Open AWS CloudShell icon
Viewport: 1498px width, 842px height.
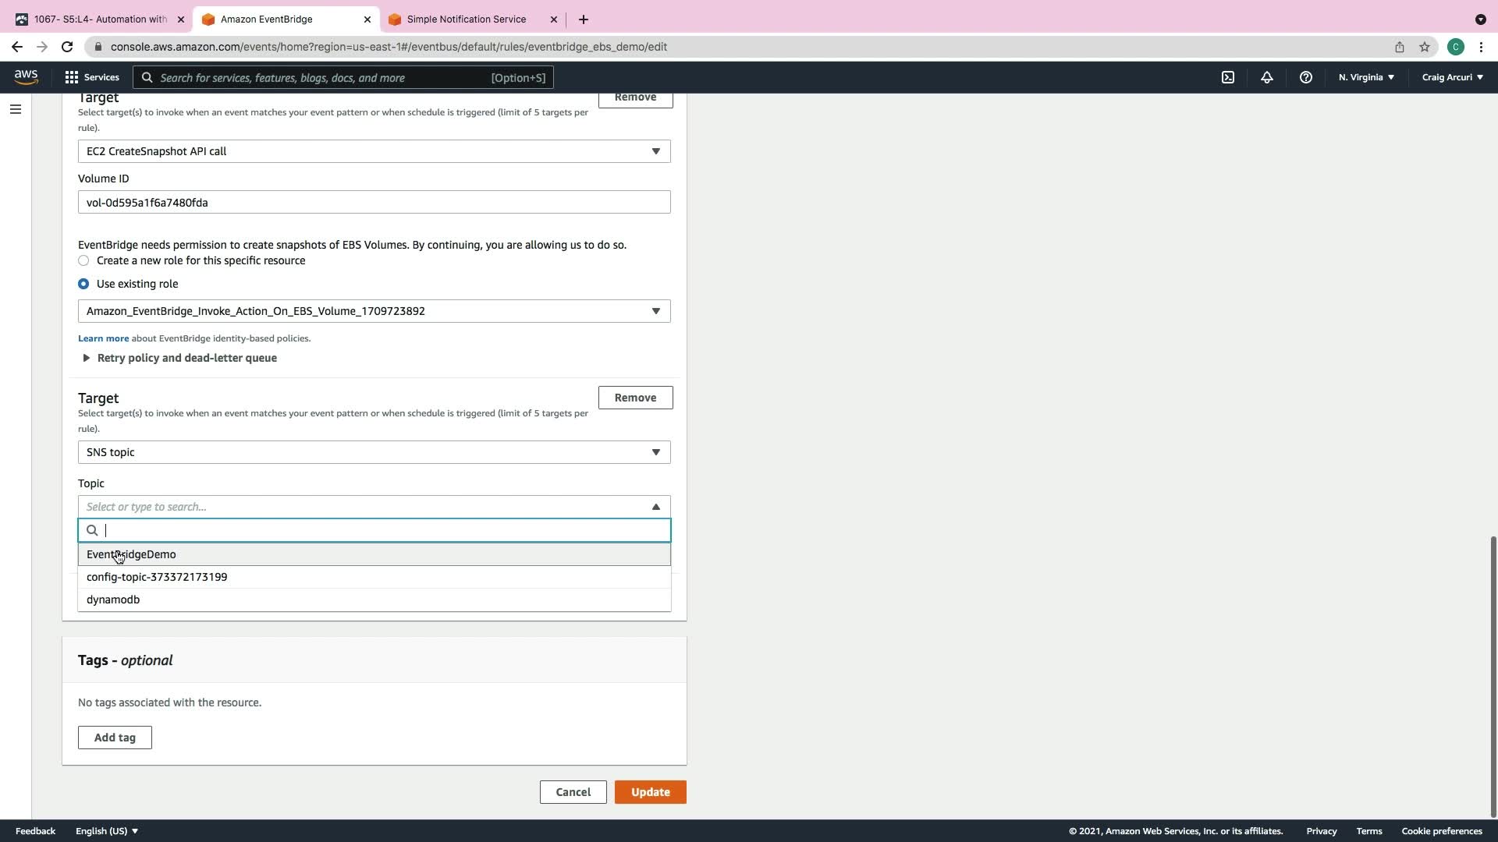1228,77
